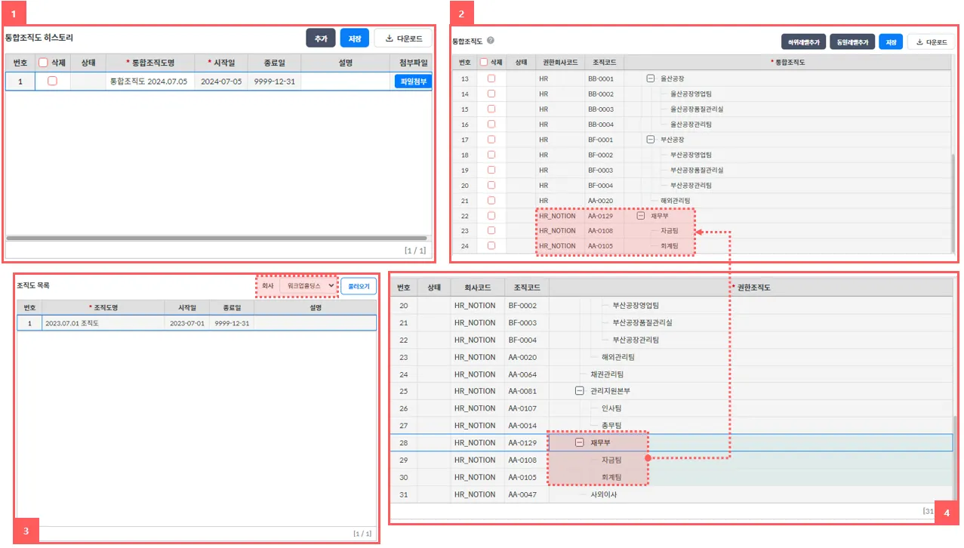Image resolution: width=964 pixels, height=548 pixels.
Task: Tick the 삭제 header checkbox in 통합조직도 grid
Action: (484, 63)
